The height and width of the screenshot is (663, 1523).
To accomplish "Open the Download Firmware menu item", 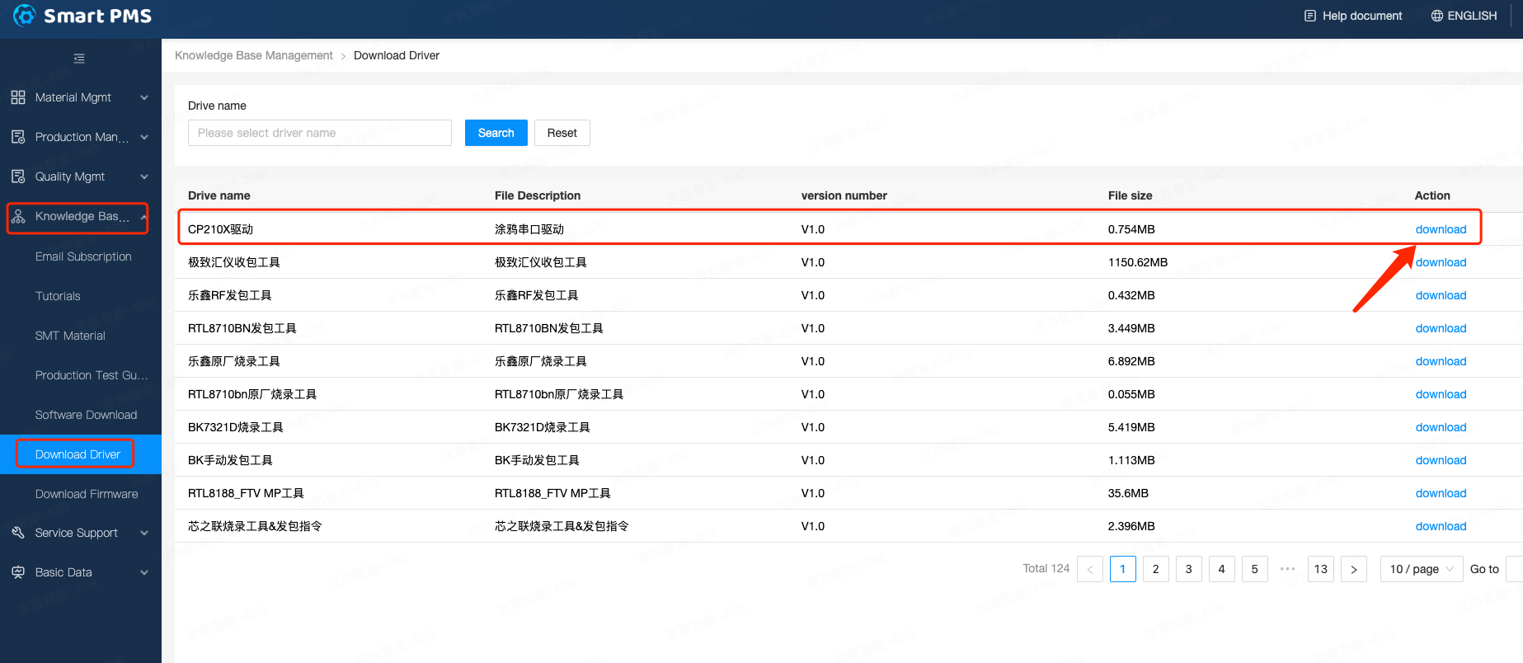I will click(x=87, y=494).
